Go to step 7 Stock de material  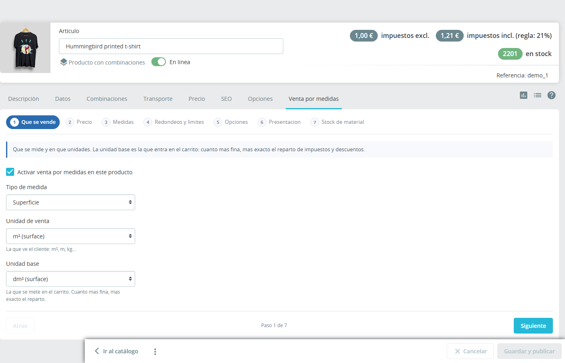point(337,122)
